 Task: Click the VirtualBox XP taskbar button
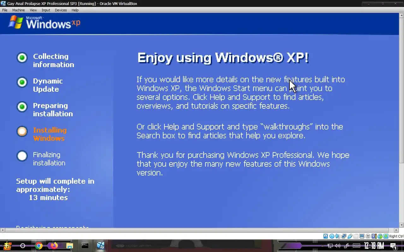101,246
